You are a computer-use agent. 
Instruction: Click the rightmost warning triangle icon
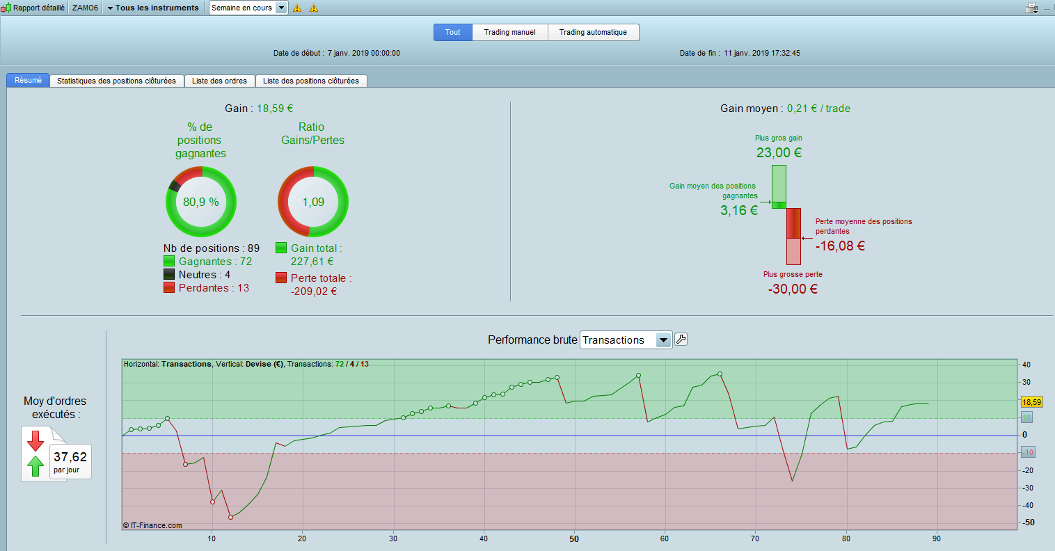(x=314, y=8)
